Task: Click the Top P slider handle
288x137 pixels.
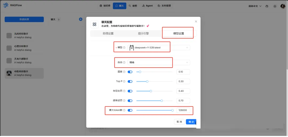Action: coord(147,81)
